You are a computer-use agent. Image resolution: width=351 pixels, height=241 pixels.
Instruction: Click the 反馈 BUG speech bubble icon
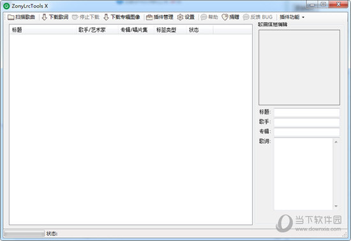coord(246,17)
